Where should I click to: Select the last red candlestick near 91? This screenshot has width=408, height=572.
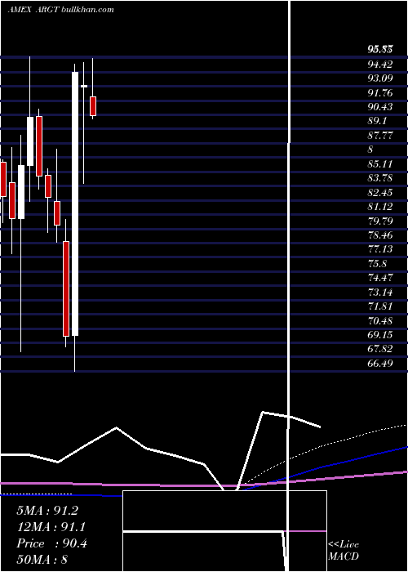point(93,106)
